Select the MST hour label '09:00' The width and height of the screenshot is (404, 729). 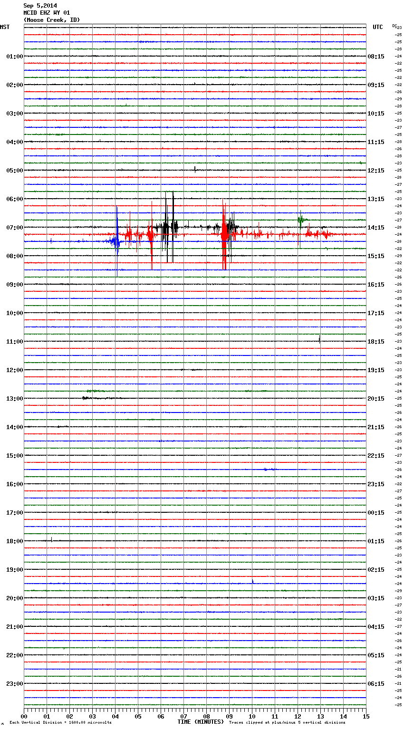(x=14, y=285)
